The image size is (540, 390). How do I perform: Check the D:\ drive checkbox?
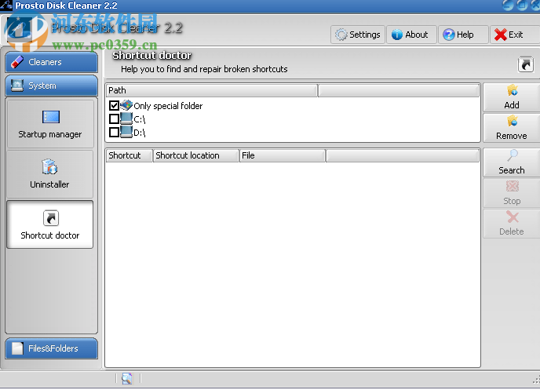click(x=114, y=132)
